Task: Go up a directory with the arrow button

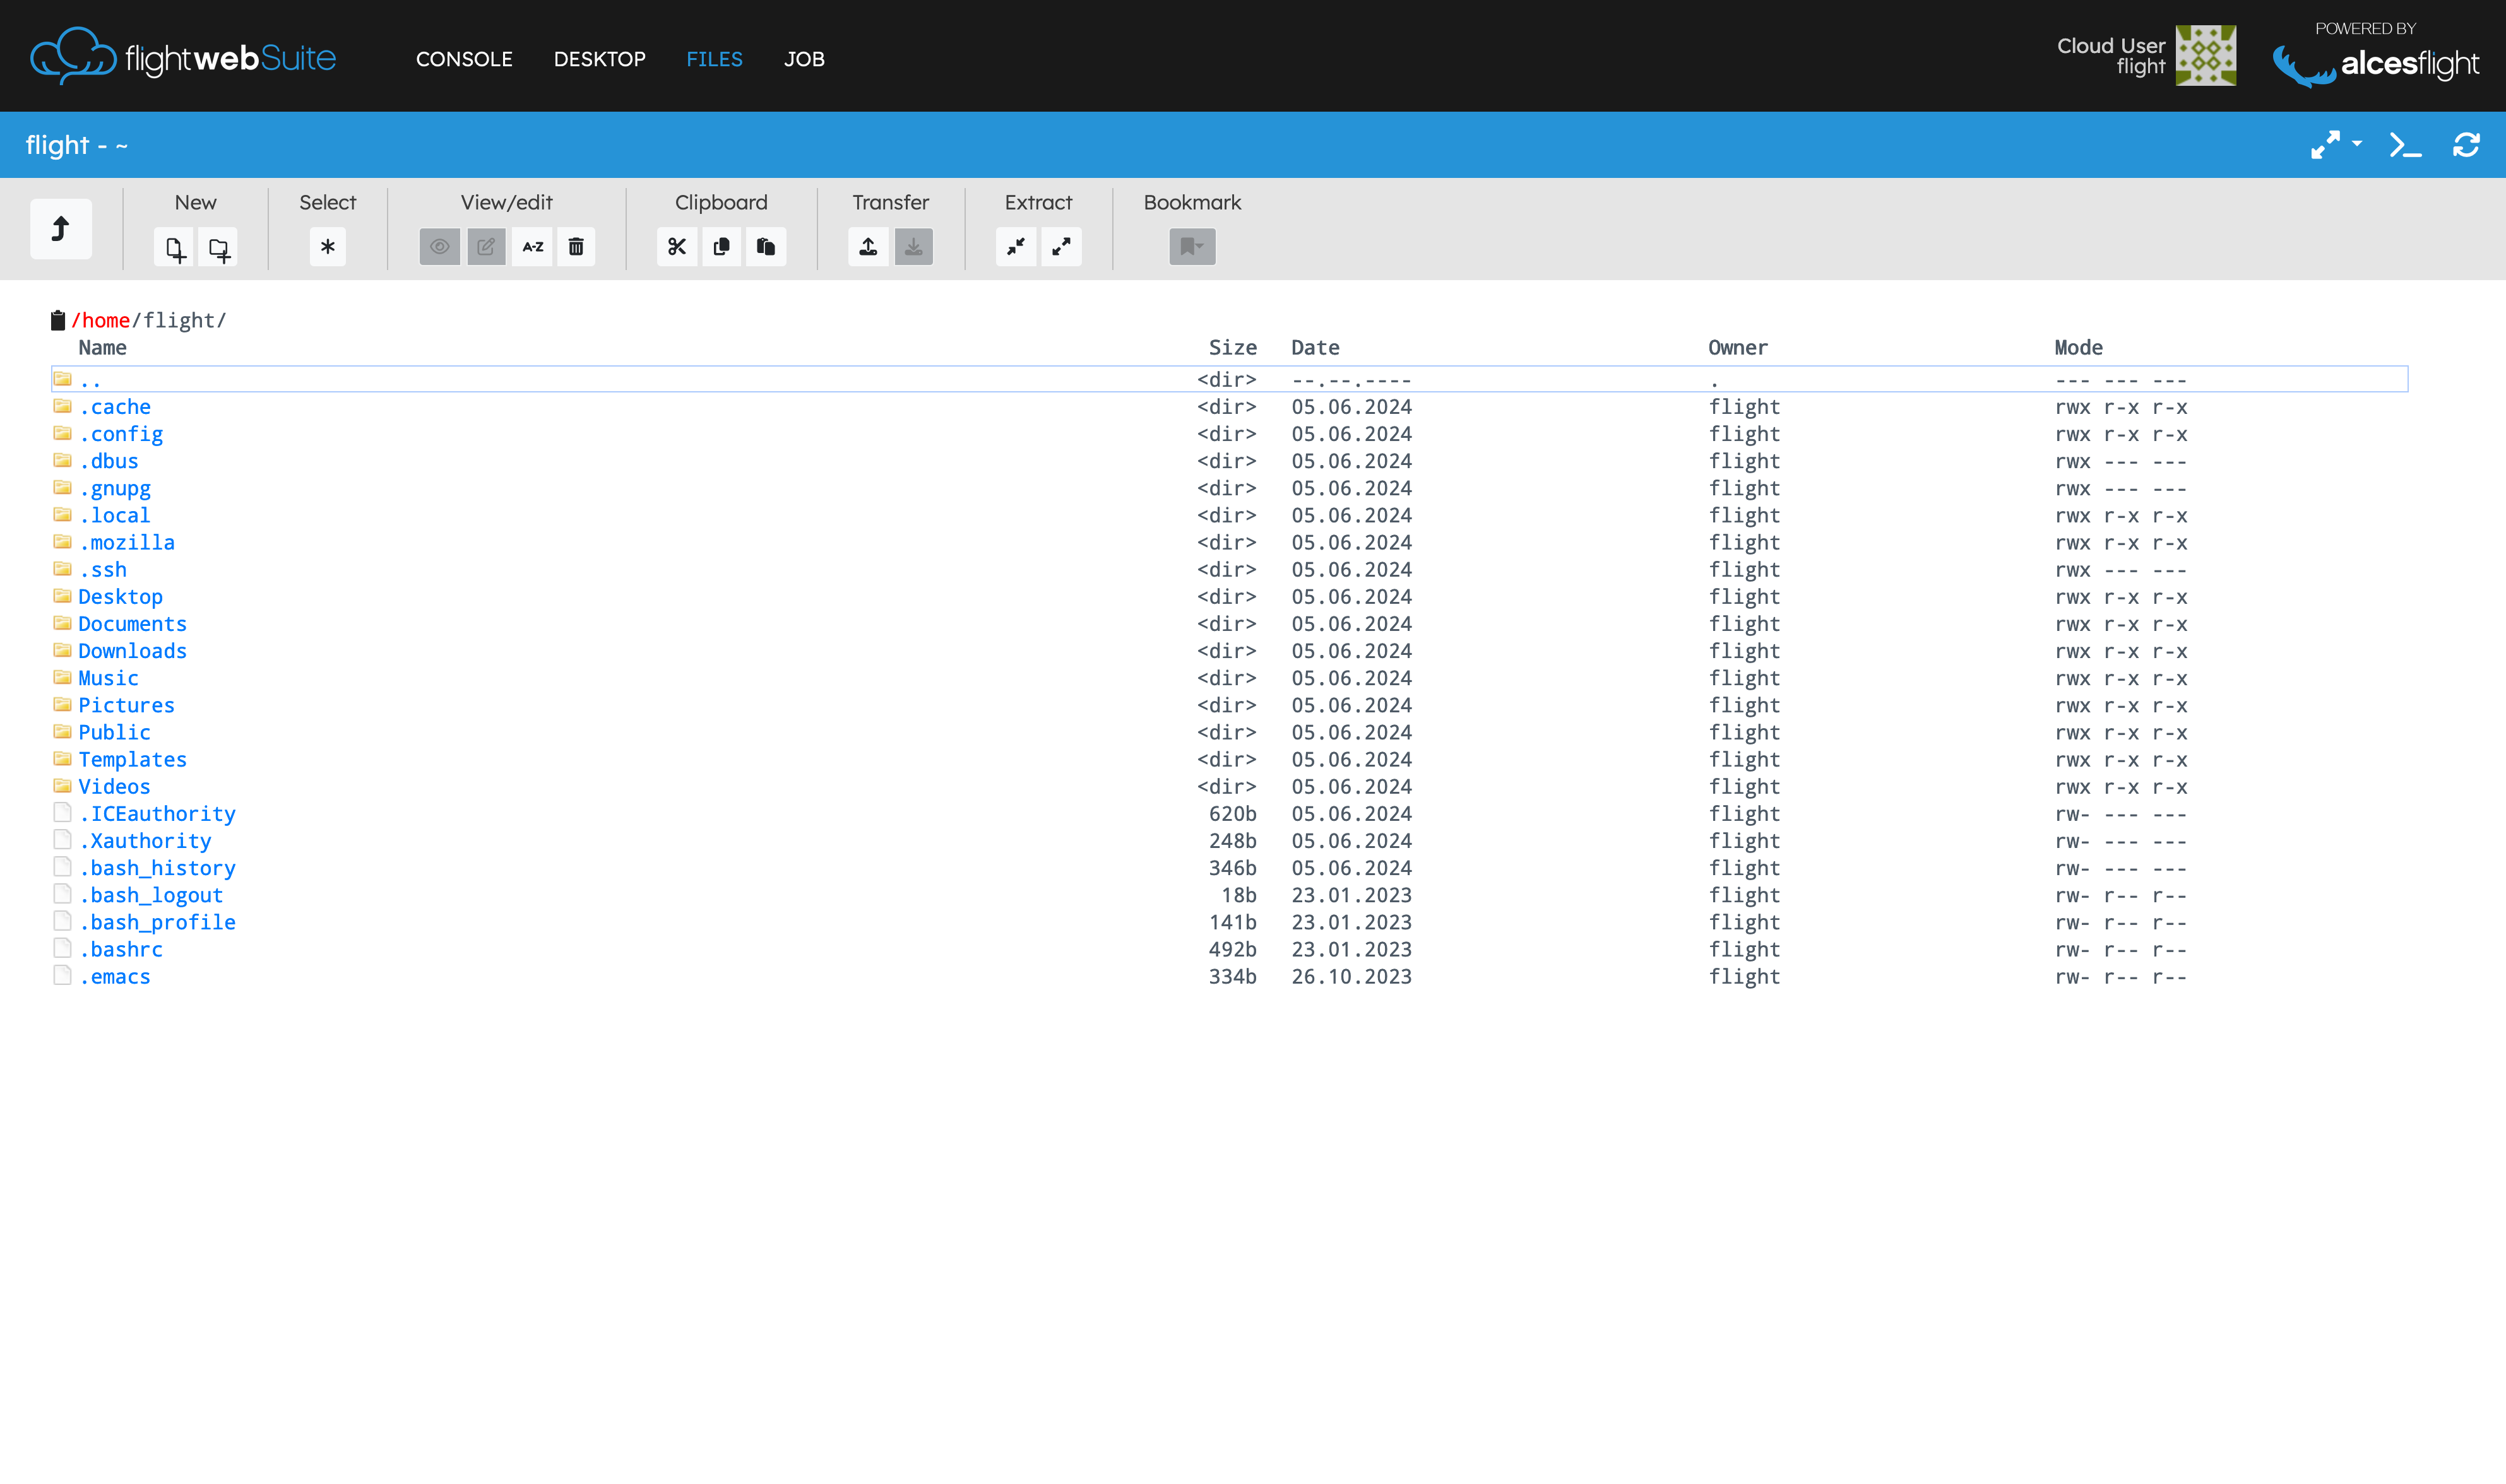Action: (x=60, y=228)
